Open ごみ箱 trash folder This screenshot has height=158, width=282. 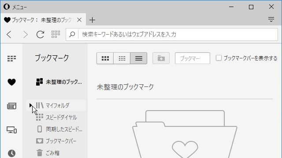(x=48, y=153)
